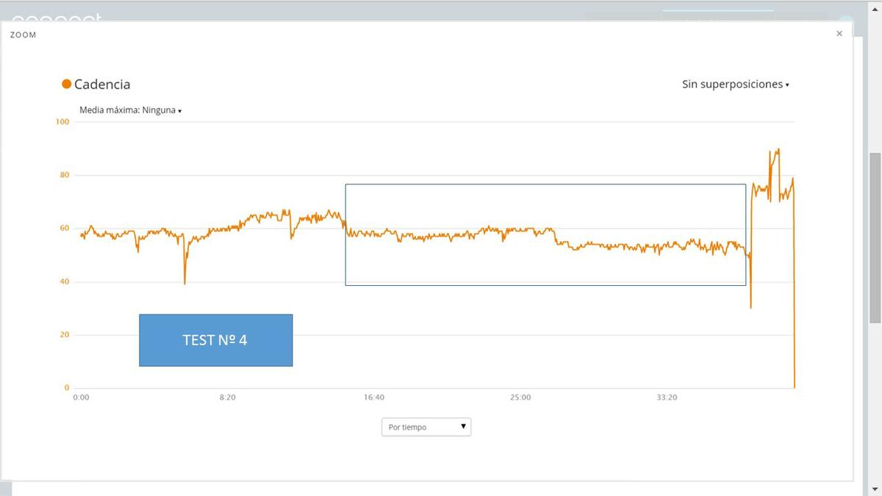Viewport: 882px width, 496px height.
Task: Click the ZOOM dialog header label
Action: [23, 35]
